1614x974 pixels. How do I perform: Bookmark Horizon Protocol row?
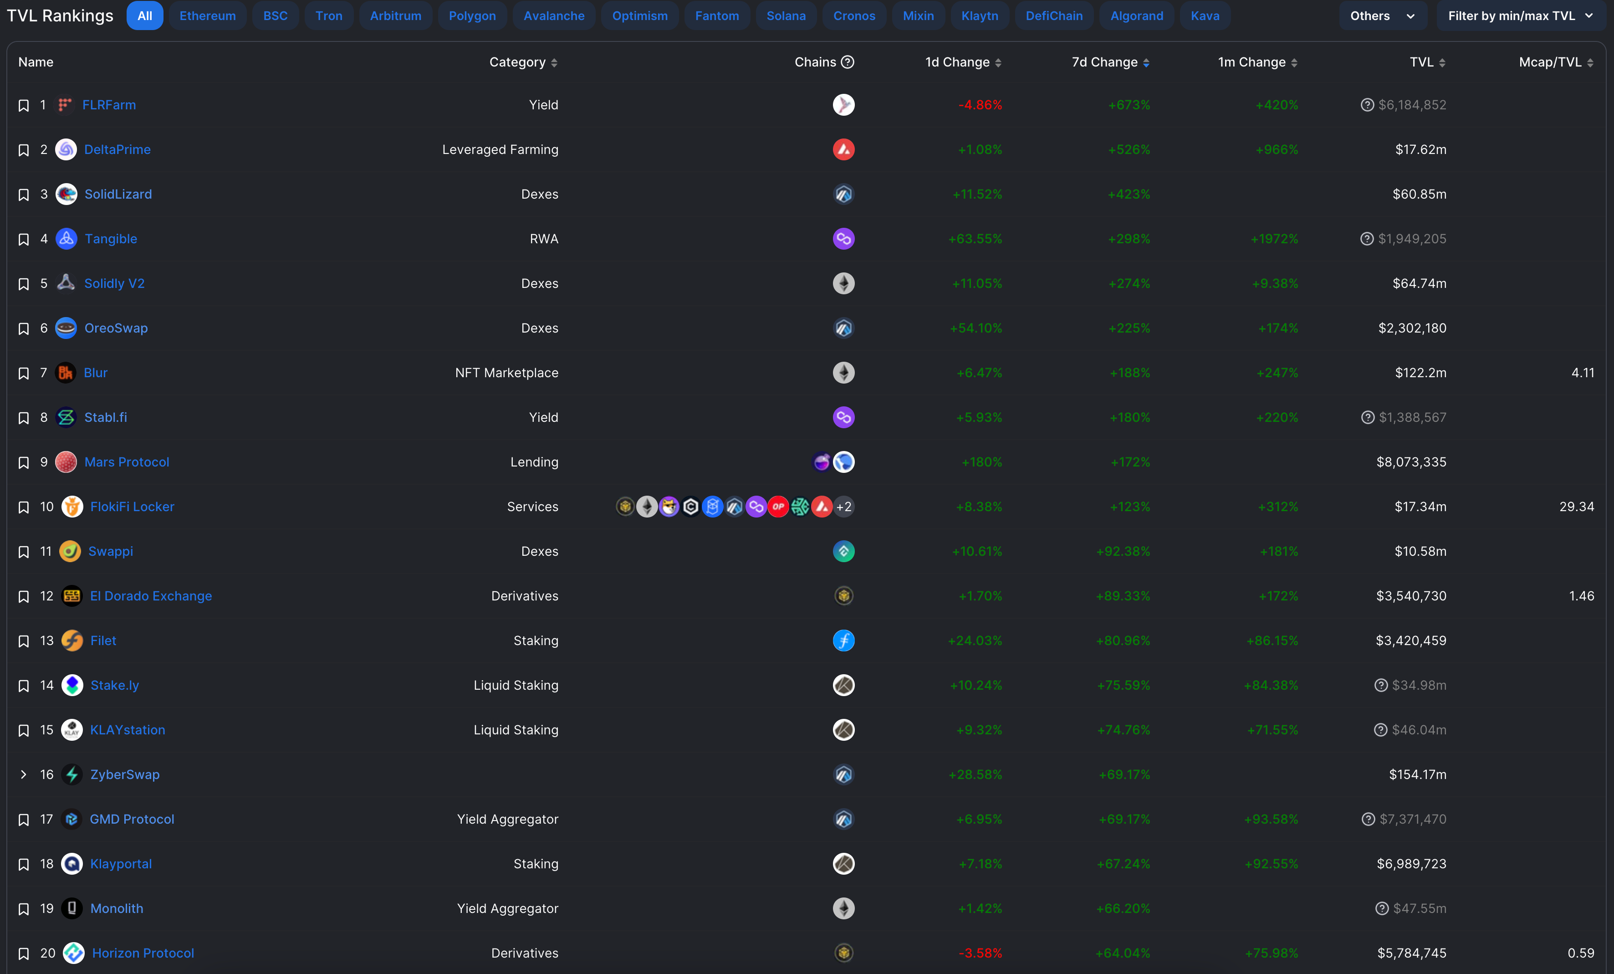pos(24,953)
